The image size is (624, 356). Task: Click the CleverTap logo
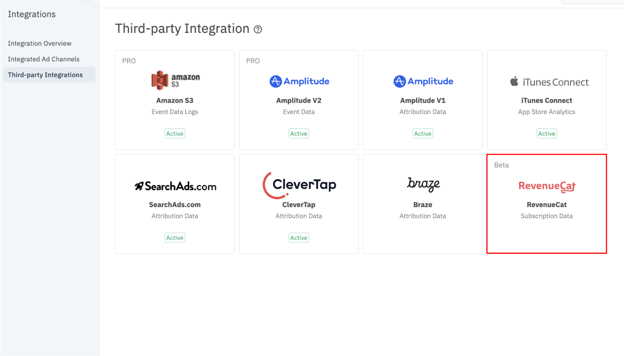[299, 185]
